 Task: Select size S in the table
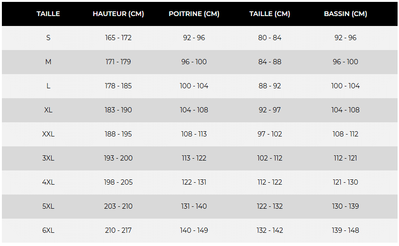click(x=48, y=38)
